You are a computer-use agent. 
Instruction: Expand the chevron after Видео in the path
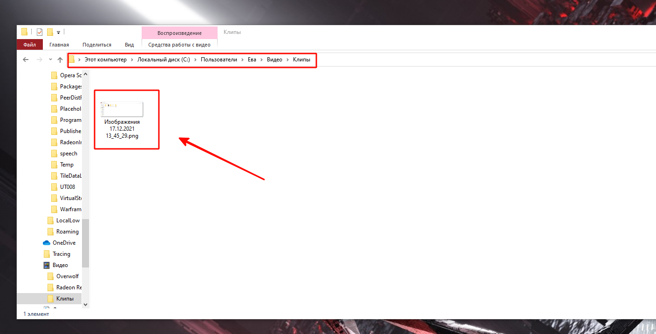pos(288,60)
